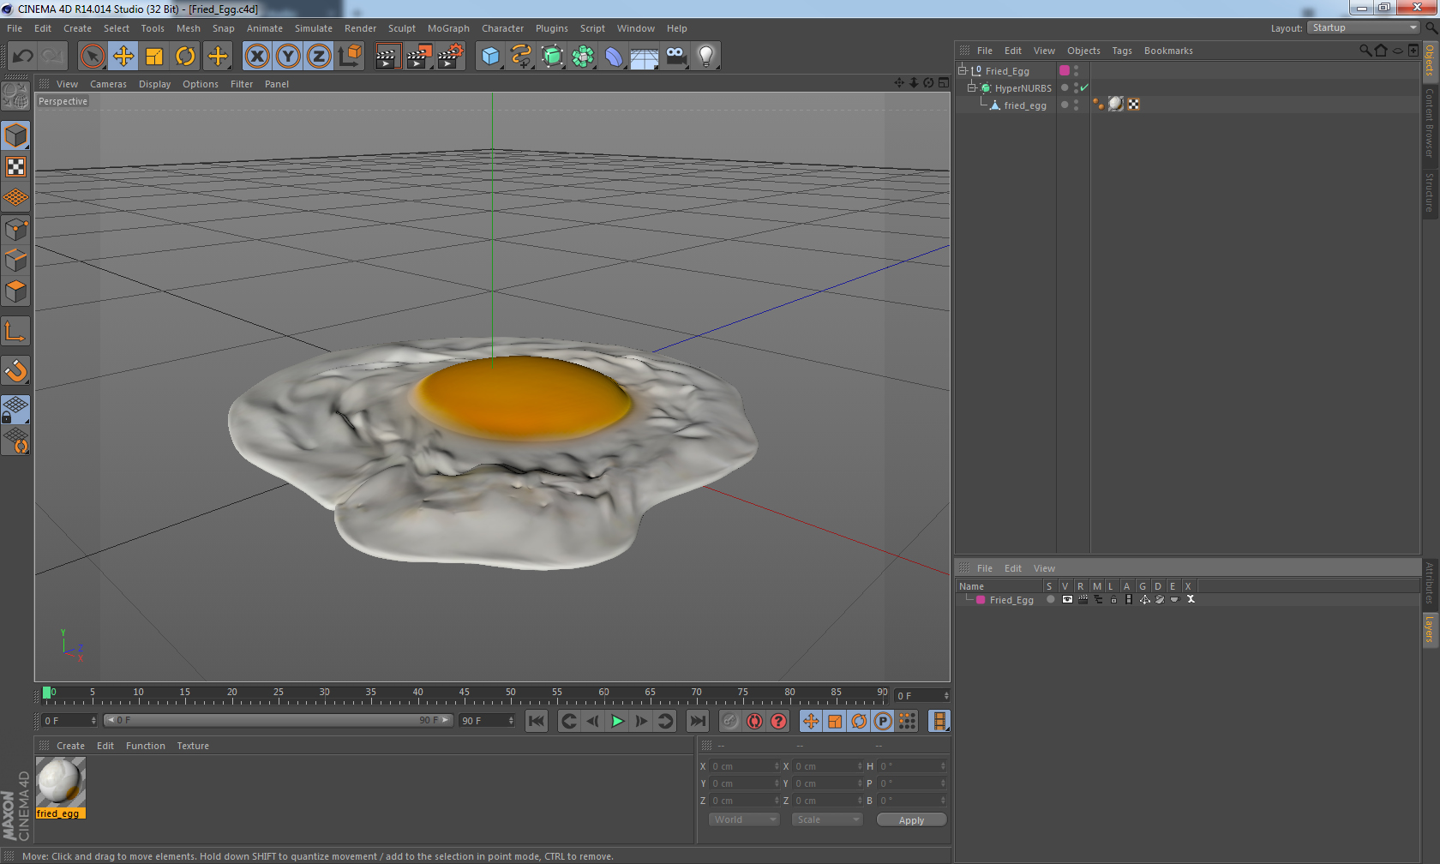Switch to Texture mode checker icon

point(15,166)
